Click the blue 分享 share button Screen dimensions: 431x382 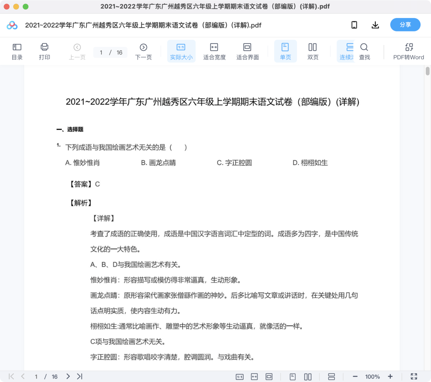pos(405,25)
